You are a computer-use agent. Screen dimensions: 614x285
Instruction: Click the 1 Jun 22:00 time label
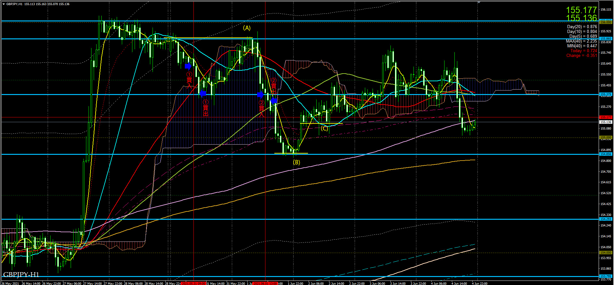point(295,283)
